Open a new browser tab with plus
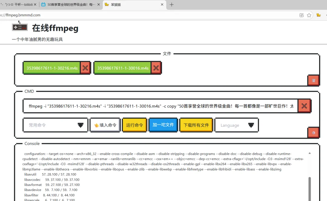327x201 pixels. click(x=172, y=5)
